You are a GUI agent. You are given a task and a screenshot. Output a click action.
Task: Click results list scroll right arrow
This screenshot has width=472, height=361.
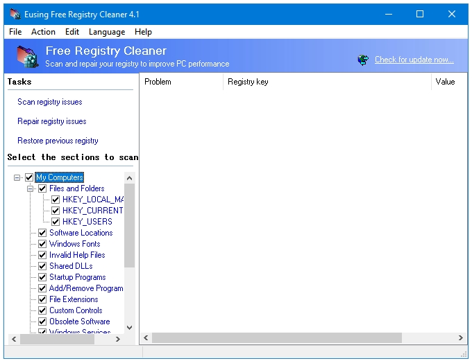click(461, 338)
